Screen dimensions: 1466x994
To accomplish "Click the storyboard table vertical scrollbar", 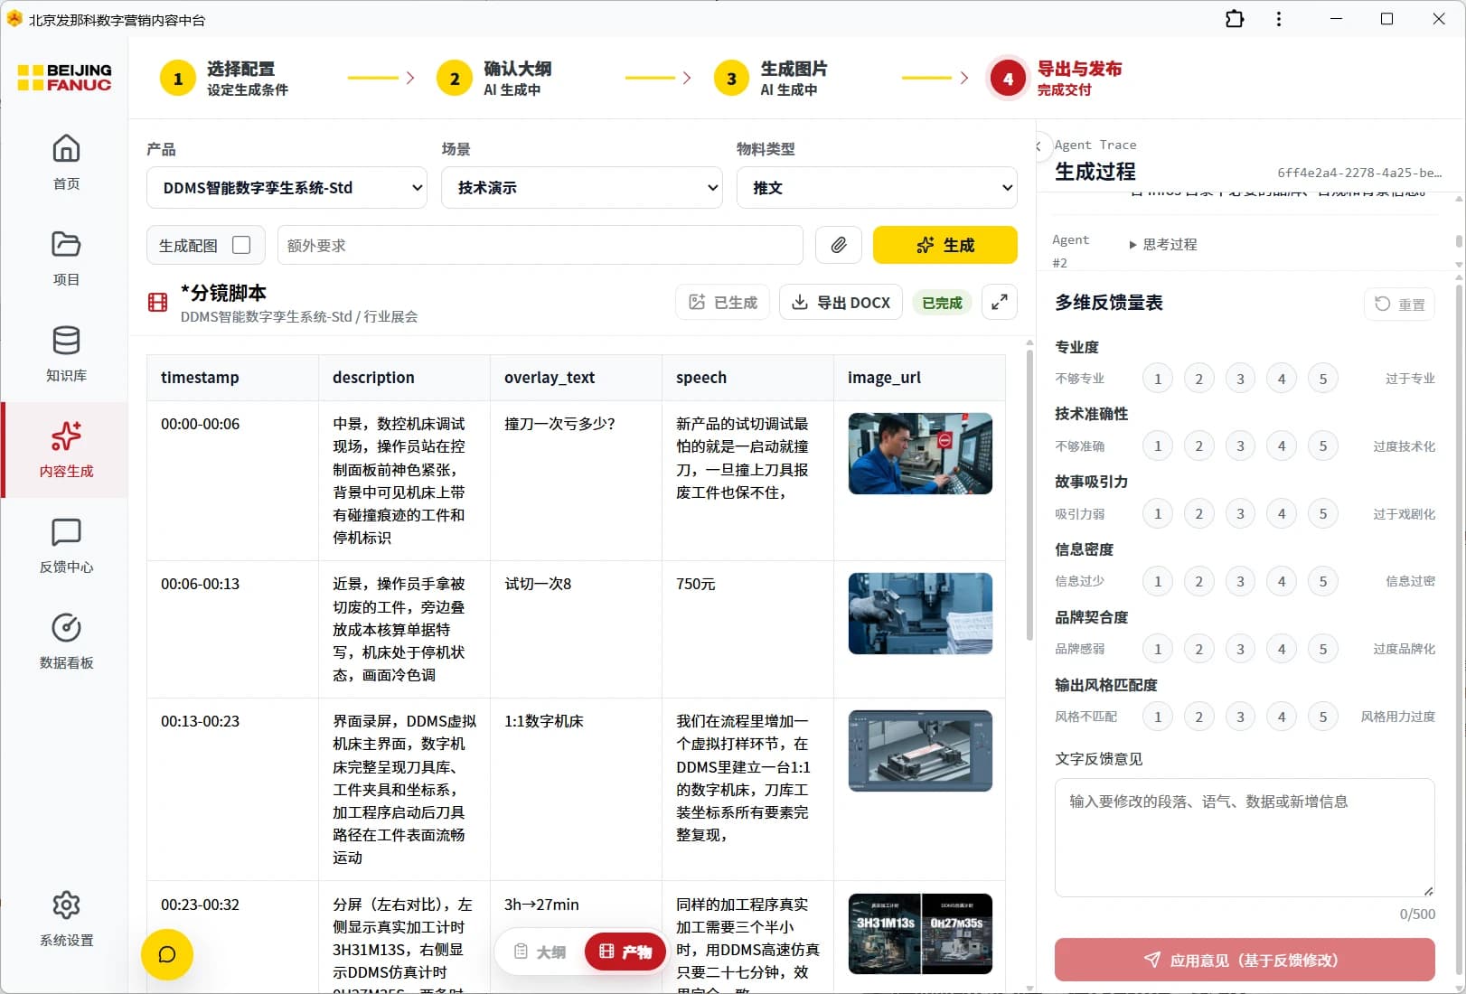I will 1029,497.
